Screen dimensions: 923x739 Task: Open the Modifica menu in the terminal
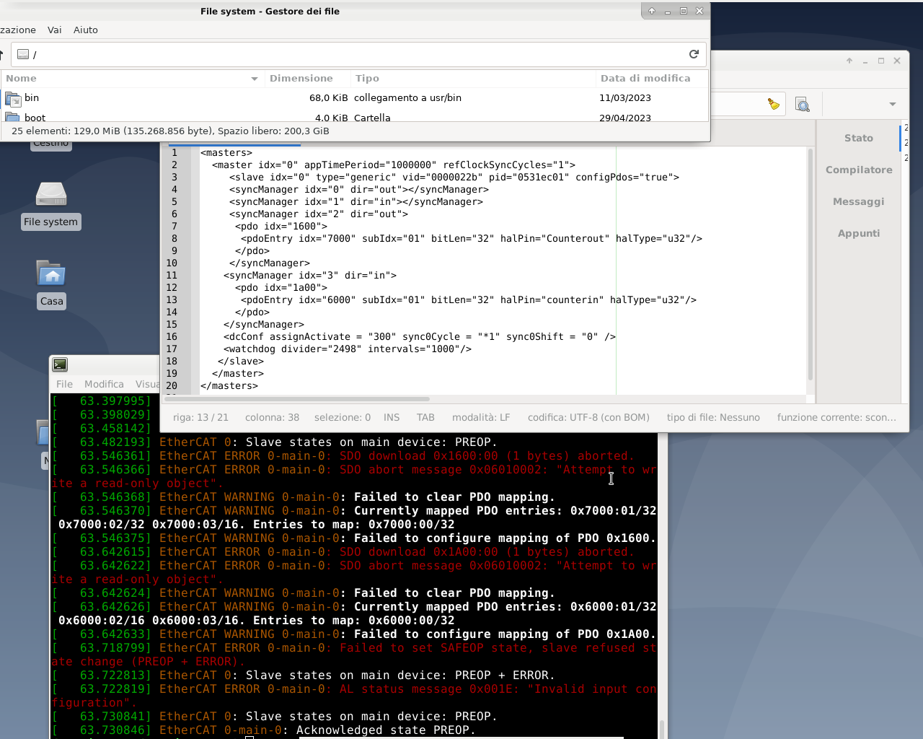pyautogui.click(x=104, y=384)
